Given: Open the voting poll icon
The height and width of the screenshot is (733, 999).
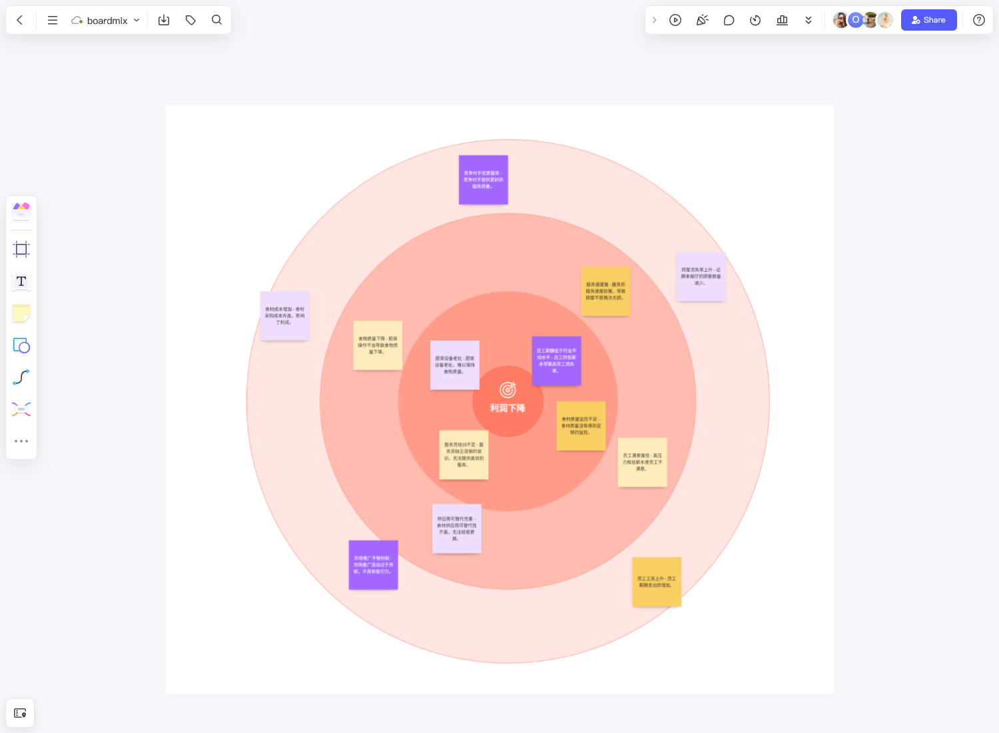Looking at the screenshot, I should tap(782, 20).
